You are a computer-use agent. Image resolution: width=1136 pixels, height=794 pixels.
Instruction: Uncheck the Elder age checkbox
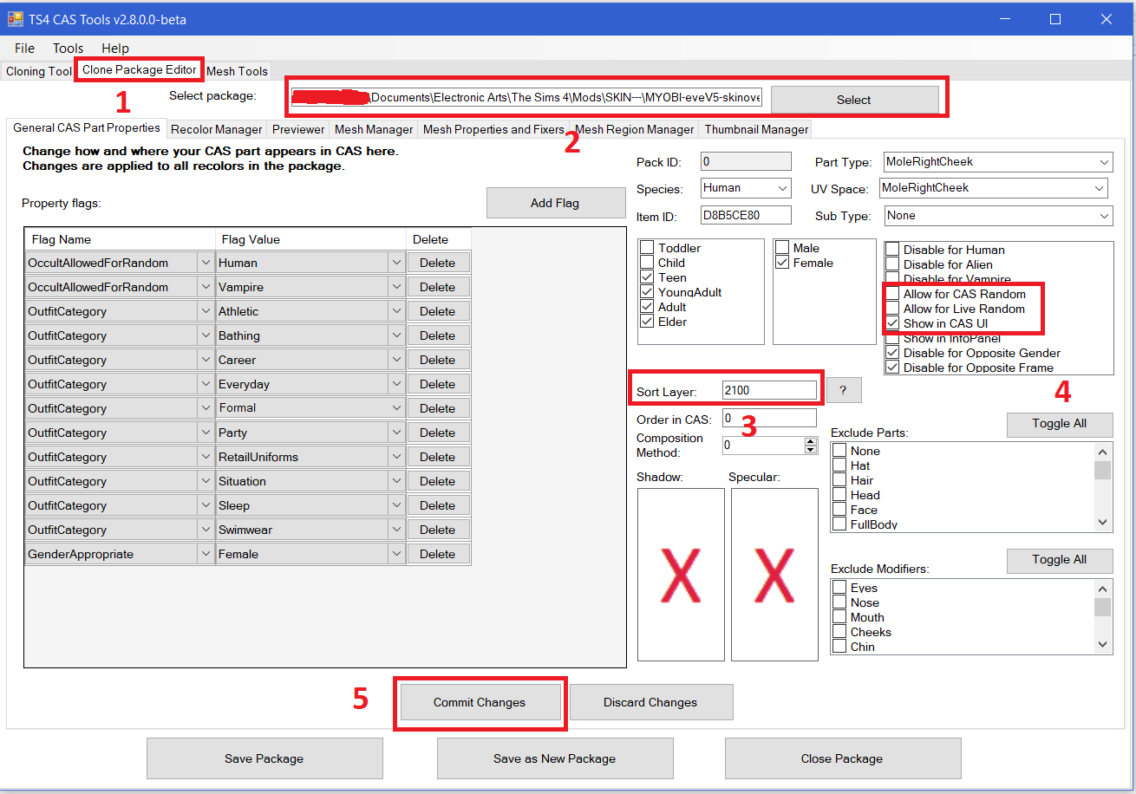tap(647, 322)
